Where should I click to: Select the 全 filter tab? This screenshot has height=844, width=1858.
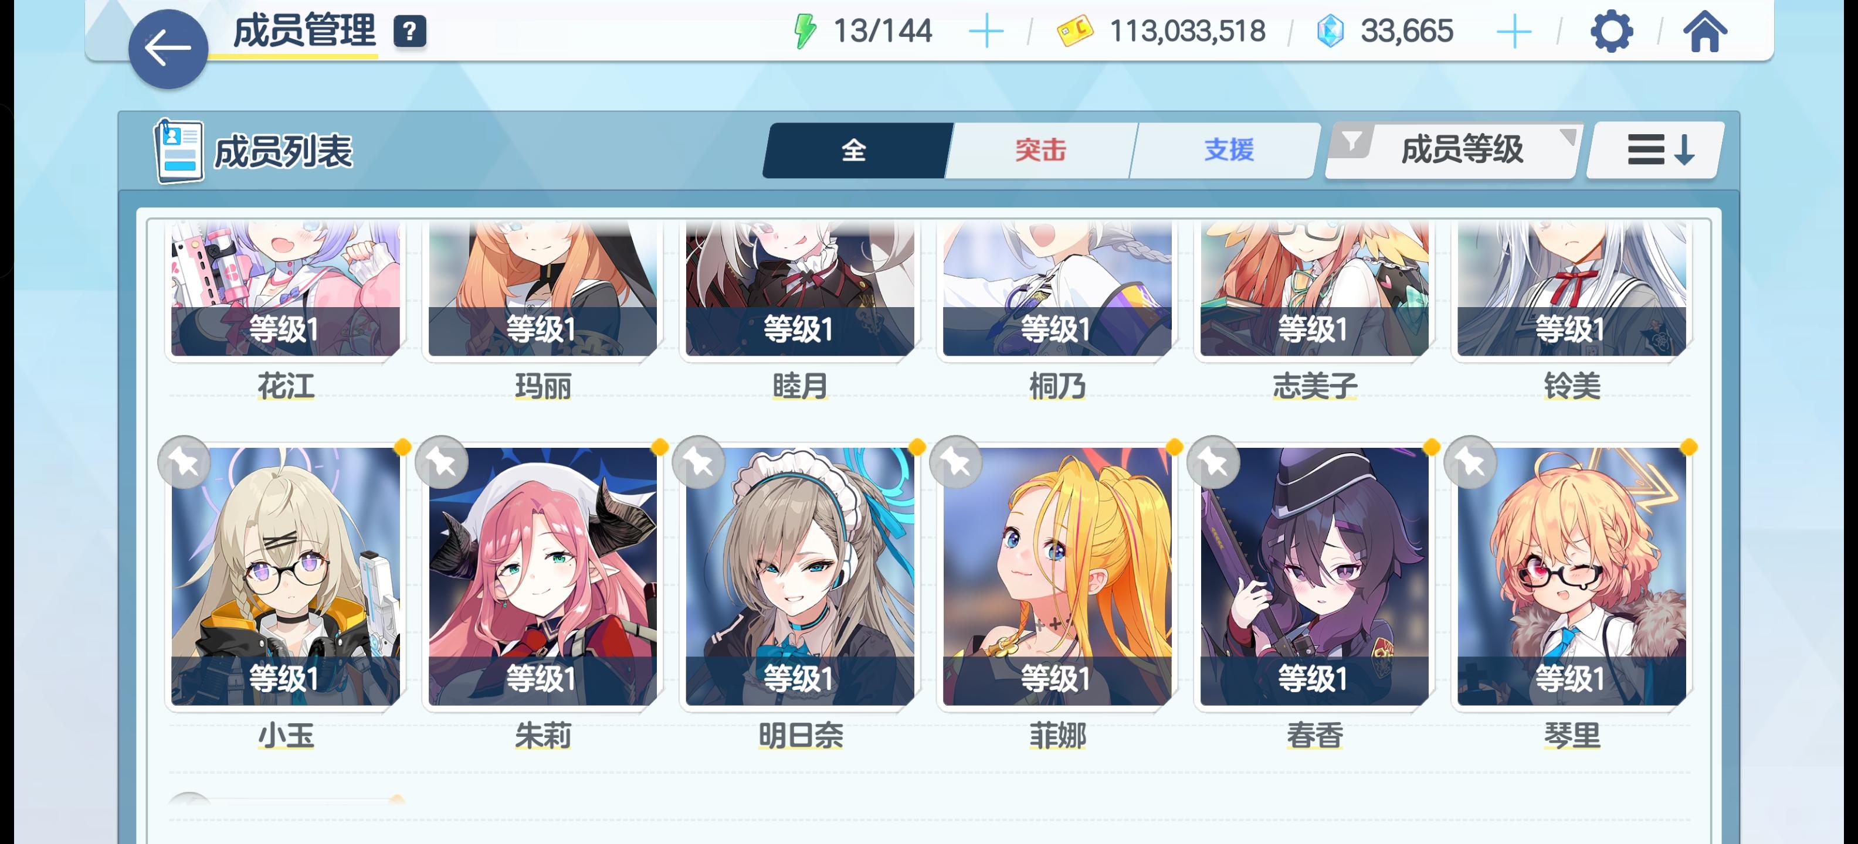(856, 150)
